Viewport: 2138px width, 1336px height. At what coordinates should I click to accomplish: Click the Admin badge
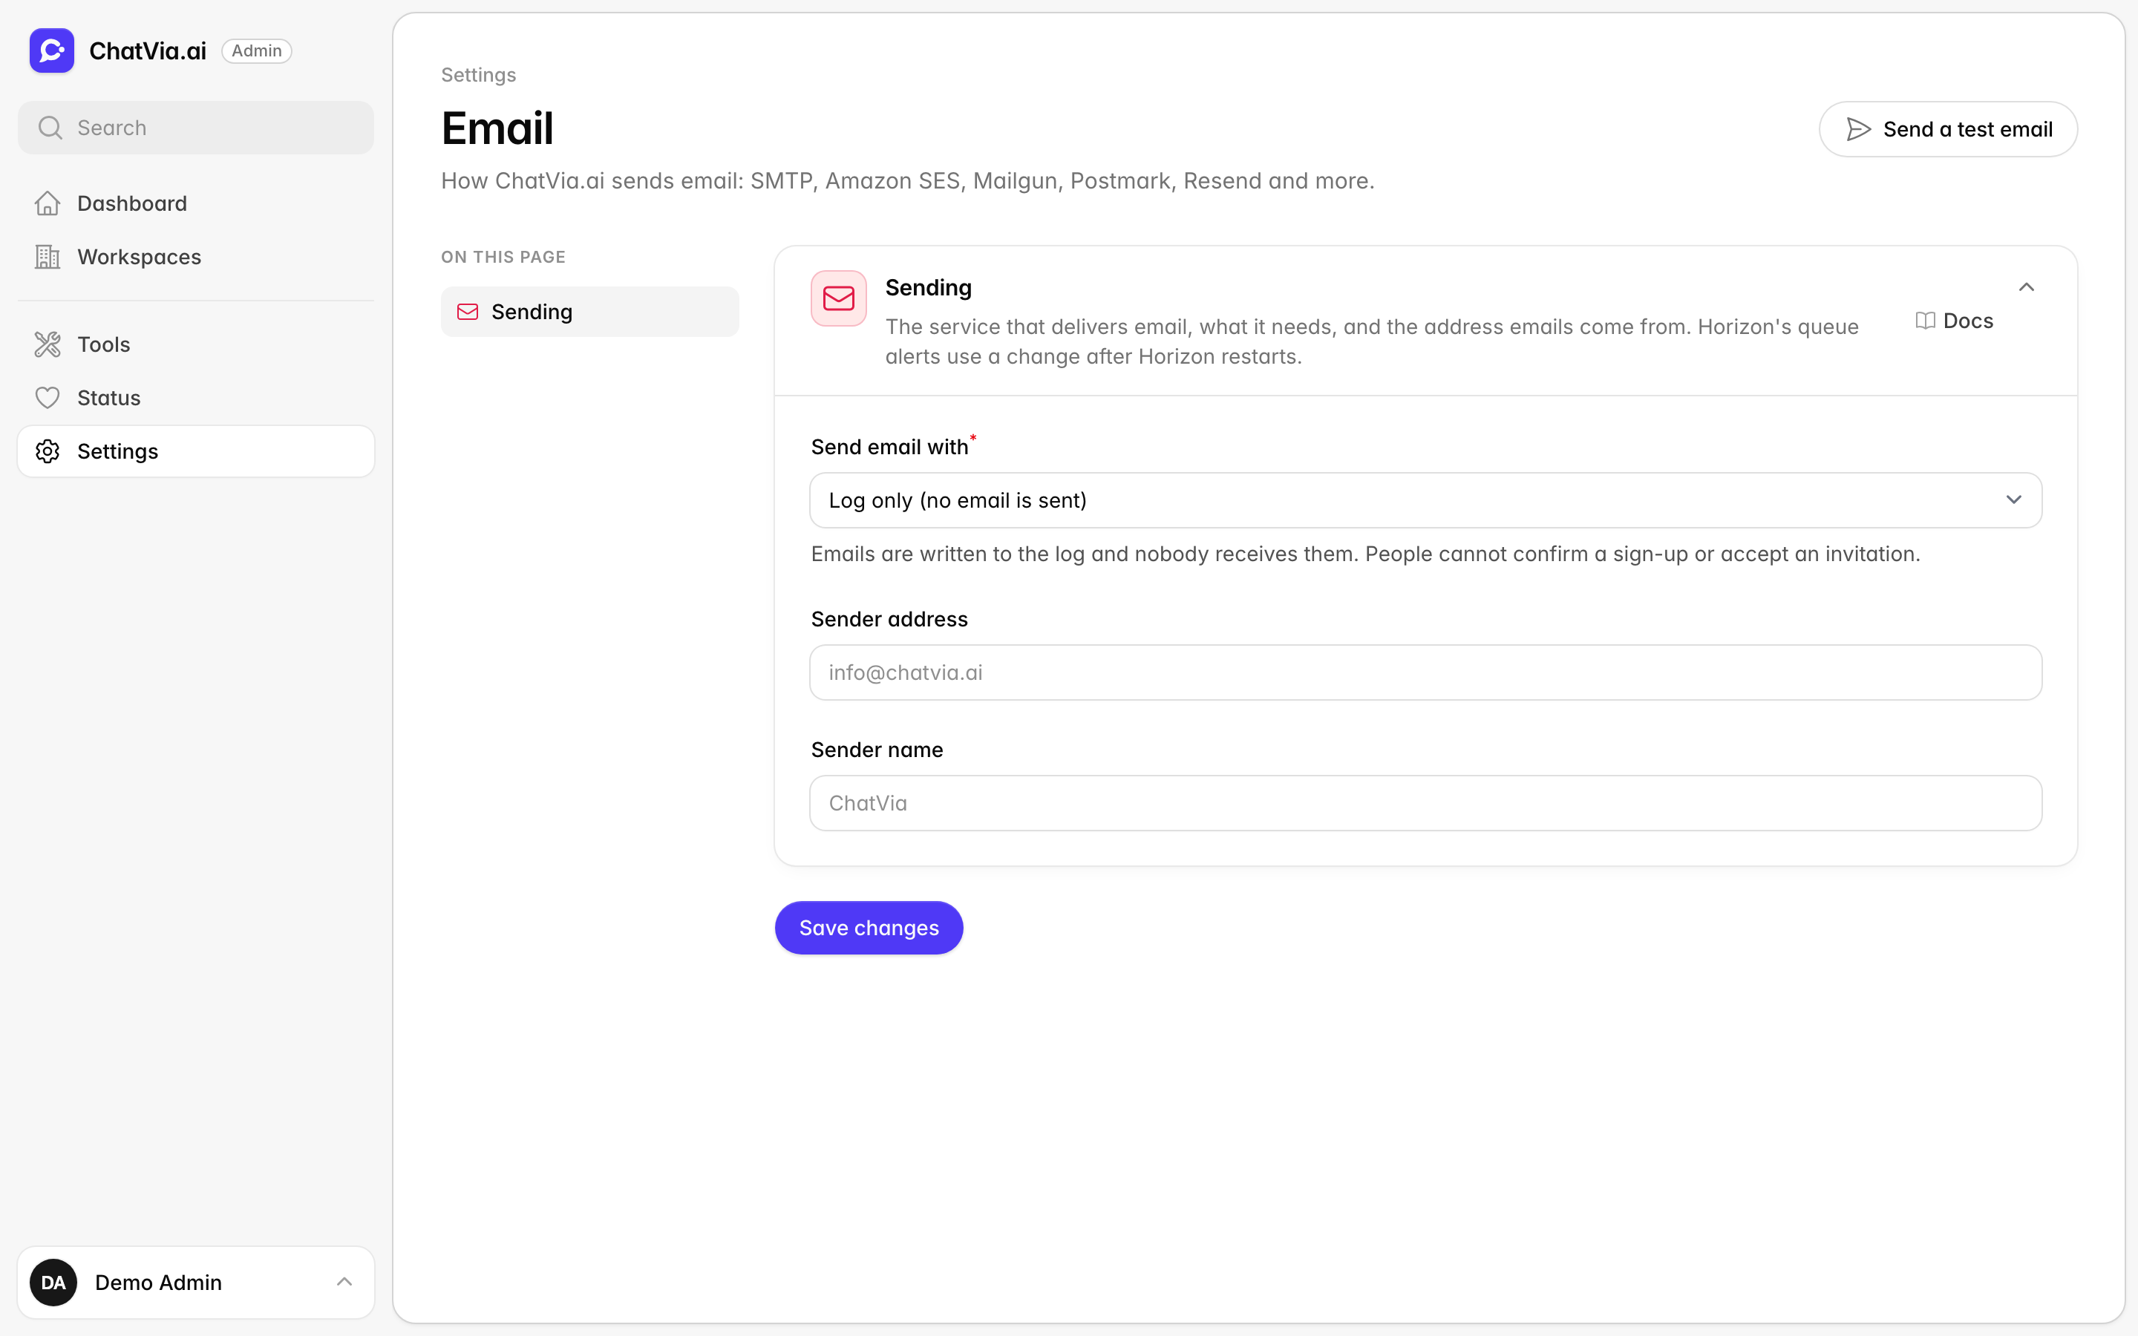(x=256, y=51)
